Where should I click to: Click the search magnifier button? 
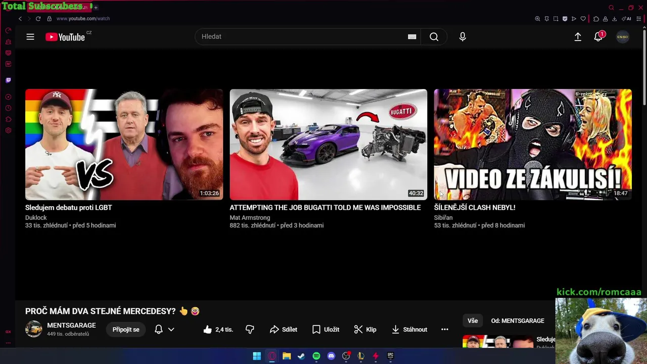pos(434,37)
